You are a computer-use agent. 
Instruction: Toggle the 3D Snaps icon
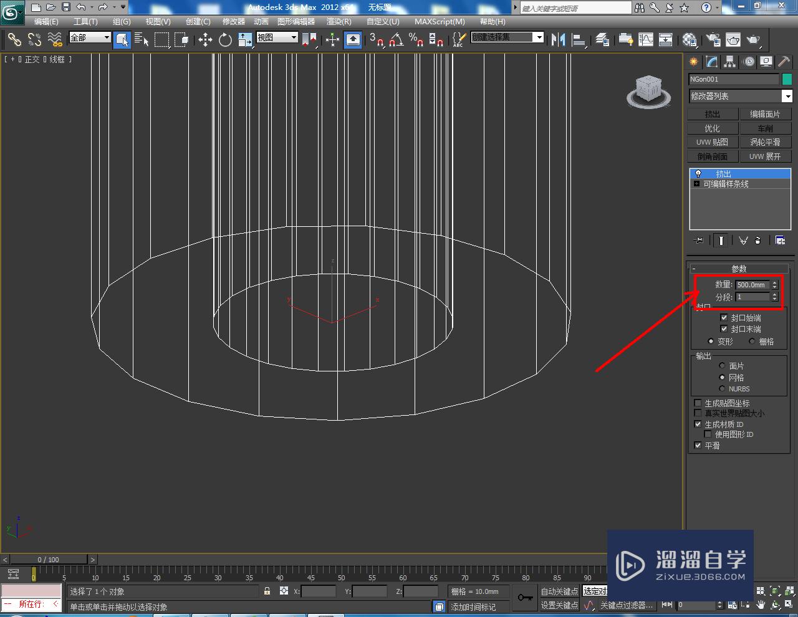[376, 40]
